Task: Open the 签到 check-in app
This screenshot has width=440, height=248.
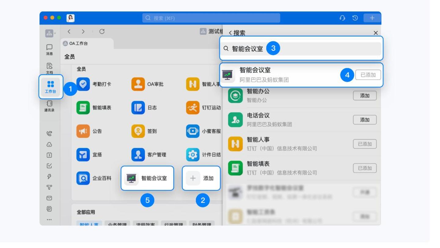Action: click(144, 131)
